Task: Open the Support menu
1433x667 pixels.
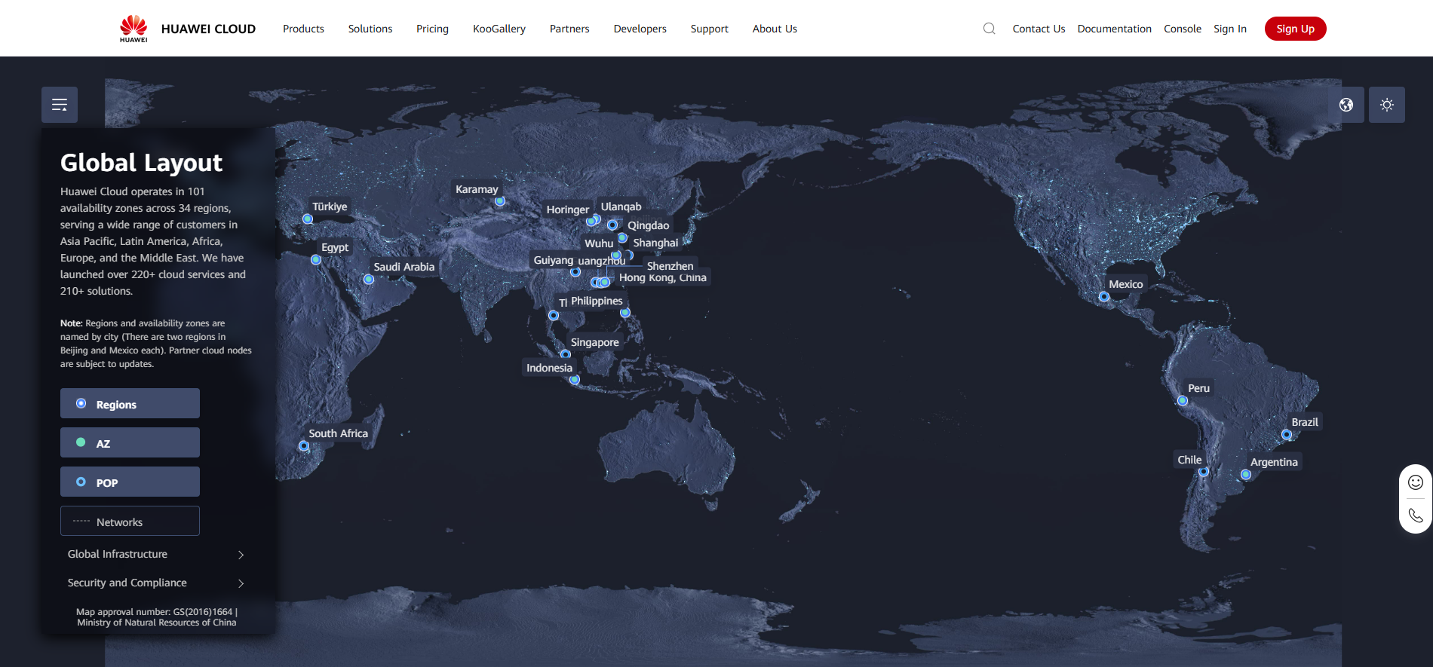Action: pos(710,29)
